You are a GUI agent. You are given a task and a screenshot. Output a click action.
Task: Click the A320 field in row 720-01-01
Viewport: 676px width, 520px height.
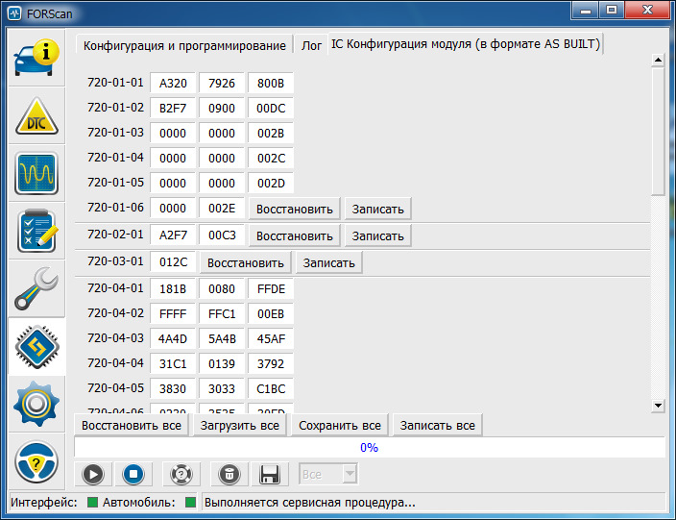[173, 83]
